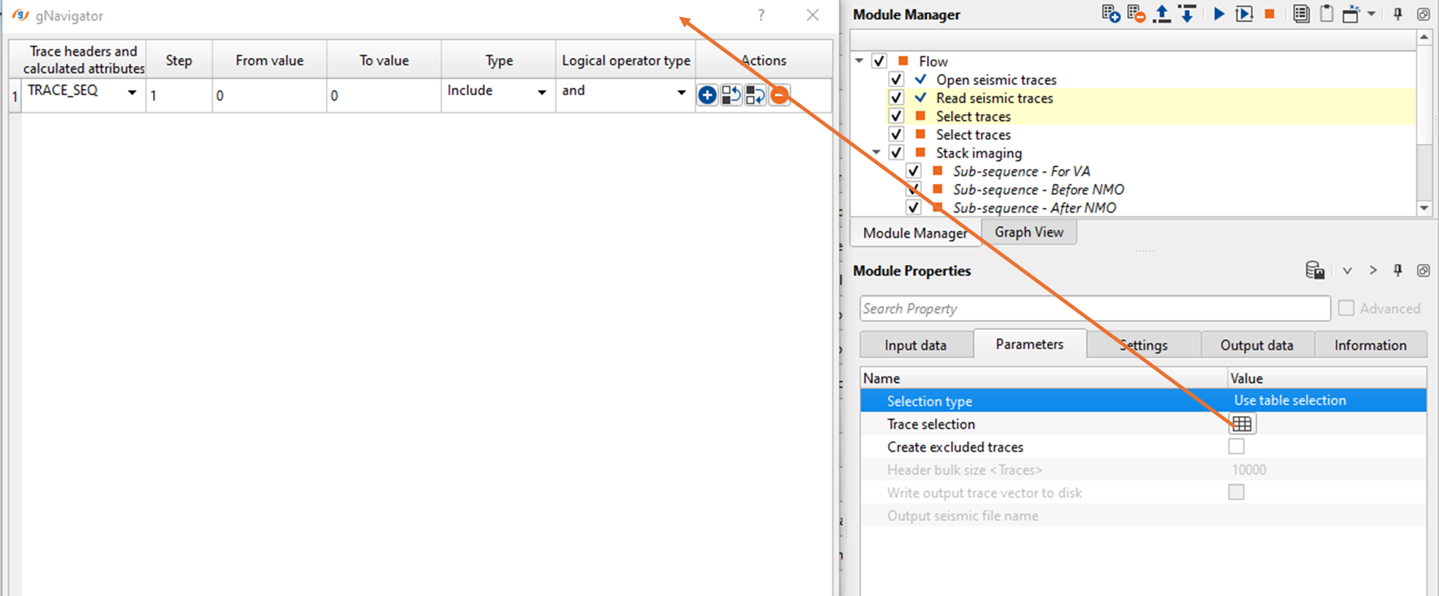
Task: Enable the Create excluded traces checkbox
Action: pos(1237,447)
